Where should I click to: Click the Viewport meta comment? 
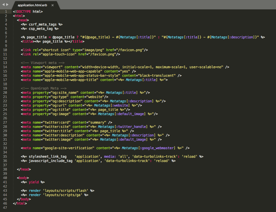[43, 63]
